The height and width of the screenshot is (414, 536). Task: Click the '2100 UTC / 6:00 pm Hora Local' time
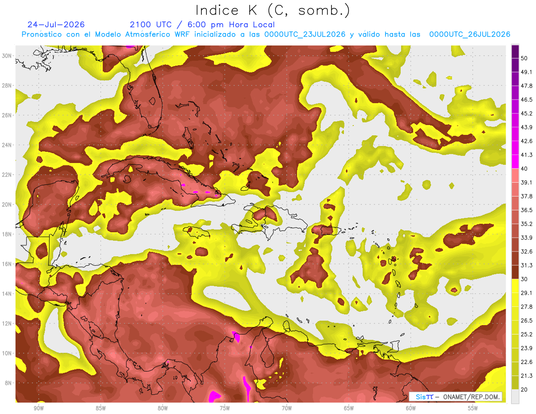pos(202,25)
